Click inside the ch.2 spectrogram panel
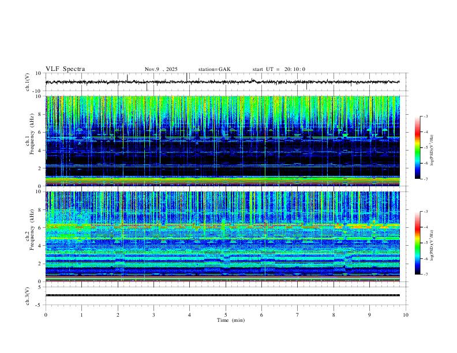Screen dimensions: 457x353 (x=222, y=236)
